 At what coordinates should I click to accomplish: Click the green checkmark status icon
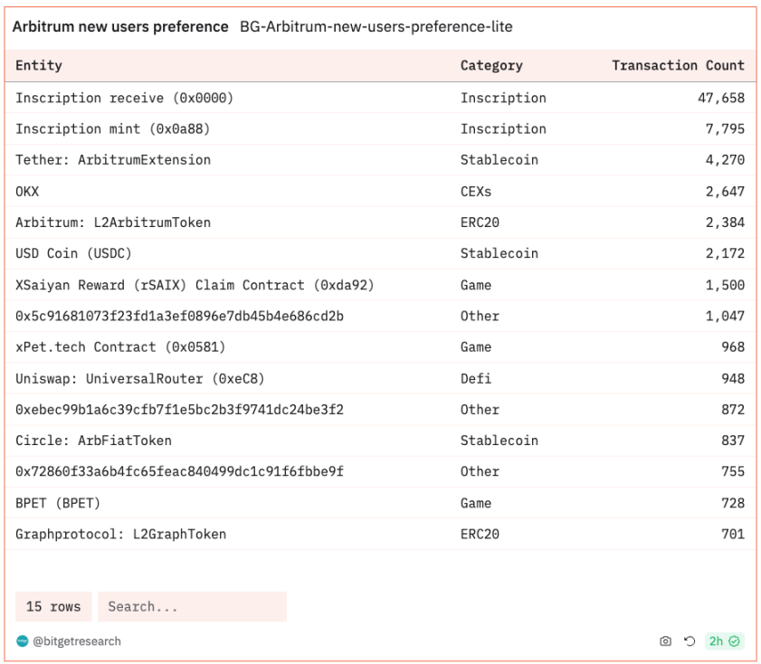(x=735, y=641)
